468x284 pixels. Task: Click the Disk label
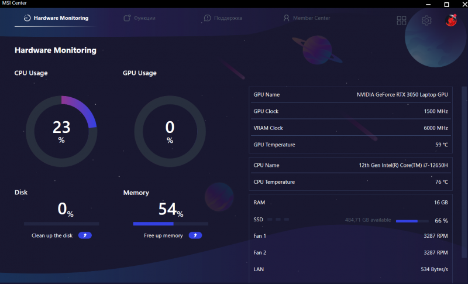coord(21,192)
